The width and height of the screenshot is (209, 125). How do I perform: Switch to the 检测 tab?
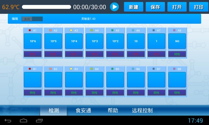pos(54,110)
